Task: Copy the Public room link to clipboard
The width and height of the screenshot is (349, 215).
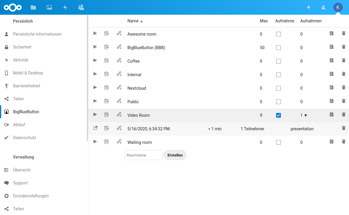Action: (x=106, y=101)
